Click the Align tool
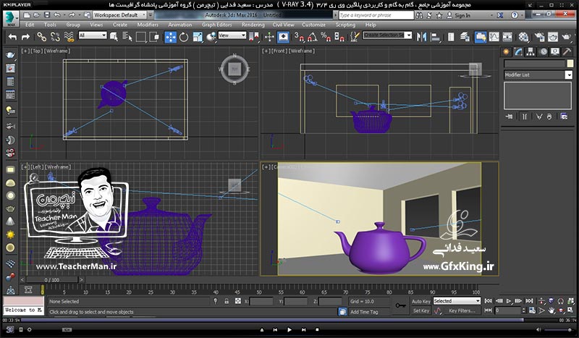The image size is (579, 338). click(436, 37)
